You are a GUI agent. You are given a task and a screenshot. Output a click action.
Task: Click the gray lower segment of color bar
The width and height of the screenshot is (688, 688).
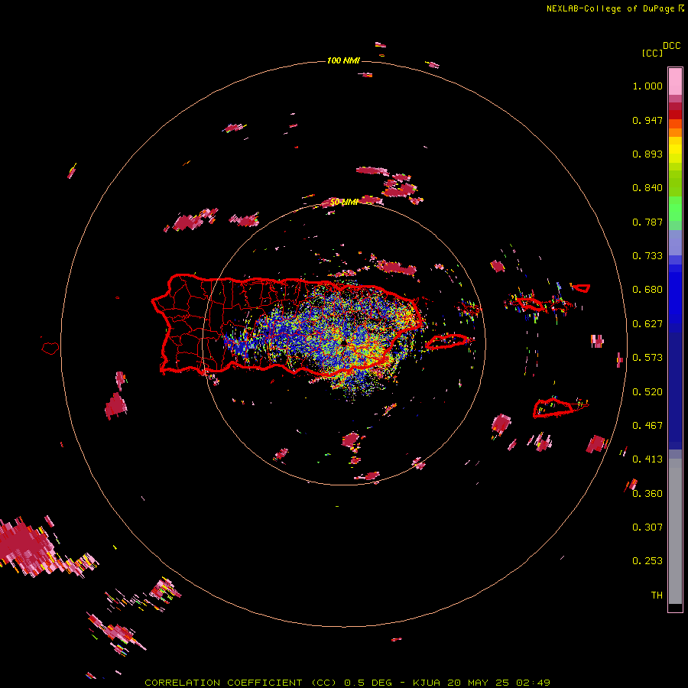point(675,531)
